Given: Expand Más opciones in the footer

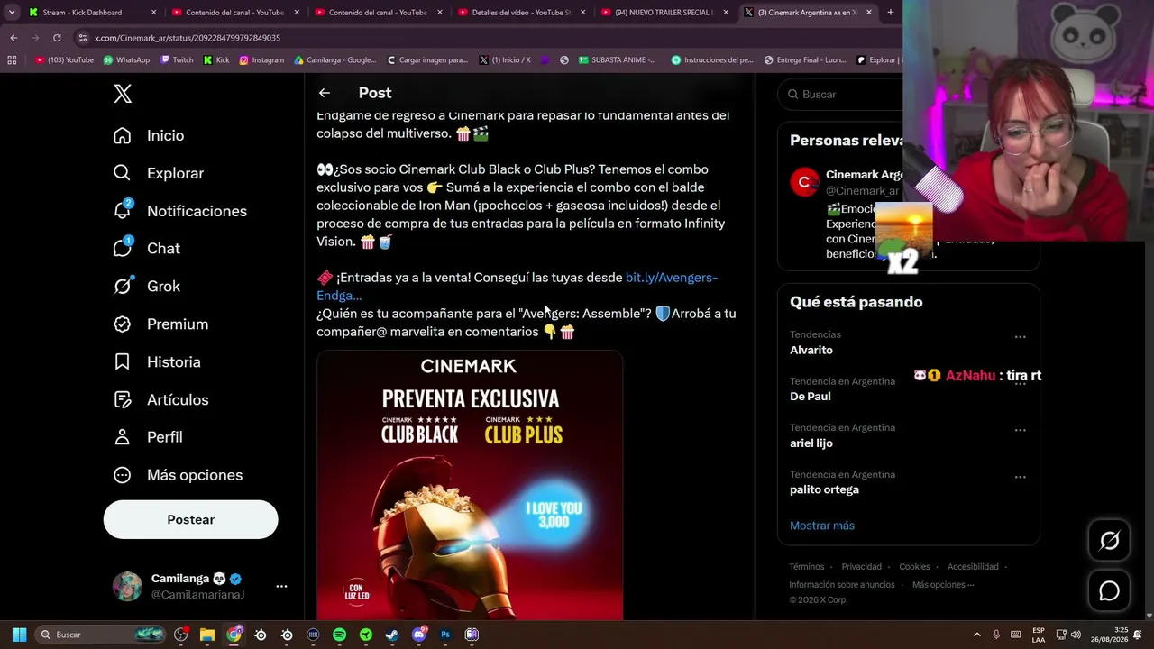Looking at the screenshot, I should tap(943, 585).
